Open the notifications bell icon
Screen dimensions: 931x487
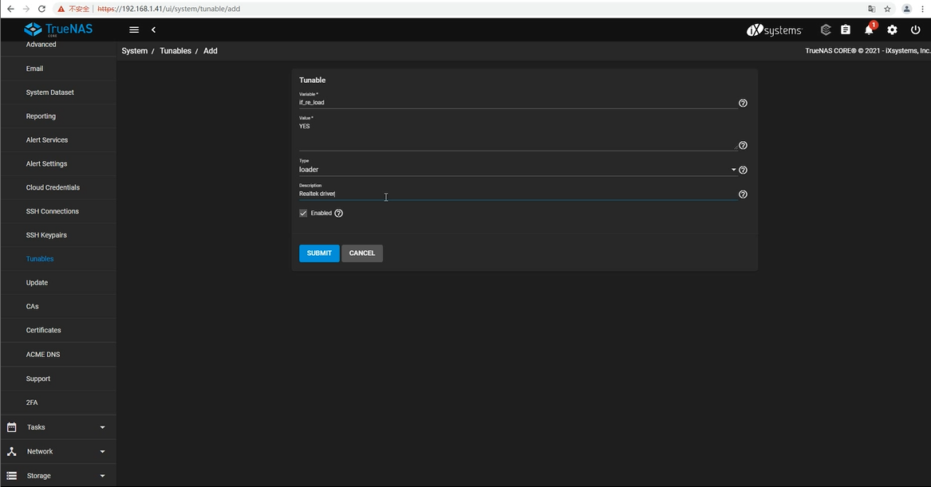[869, 29]
